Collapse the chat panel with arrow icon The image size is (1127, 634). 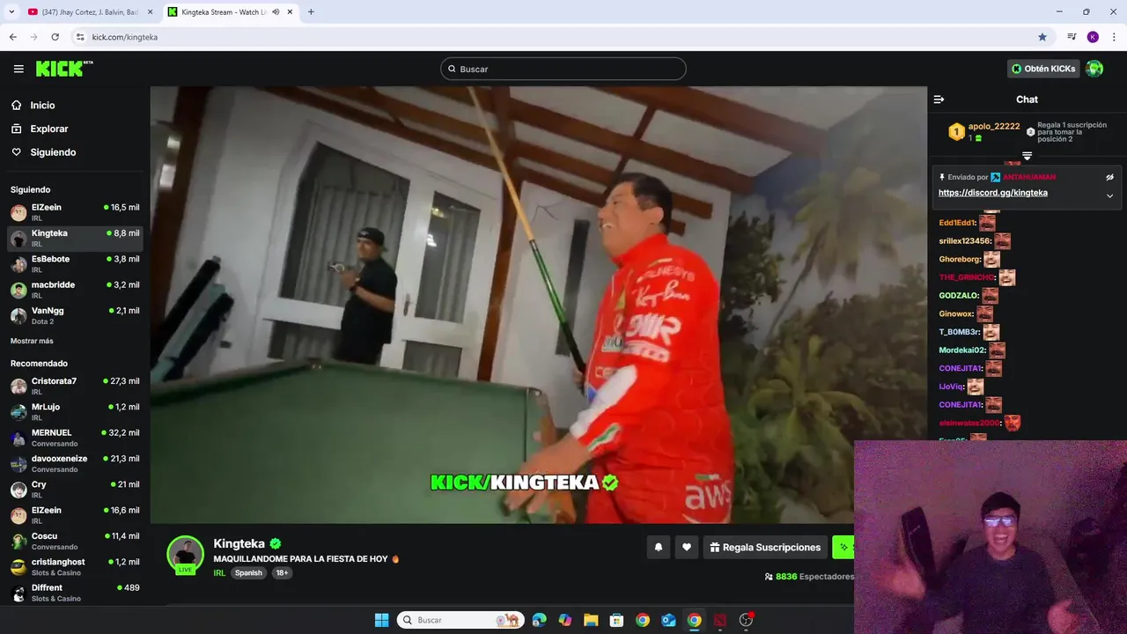[x=939, y=100]
